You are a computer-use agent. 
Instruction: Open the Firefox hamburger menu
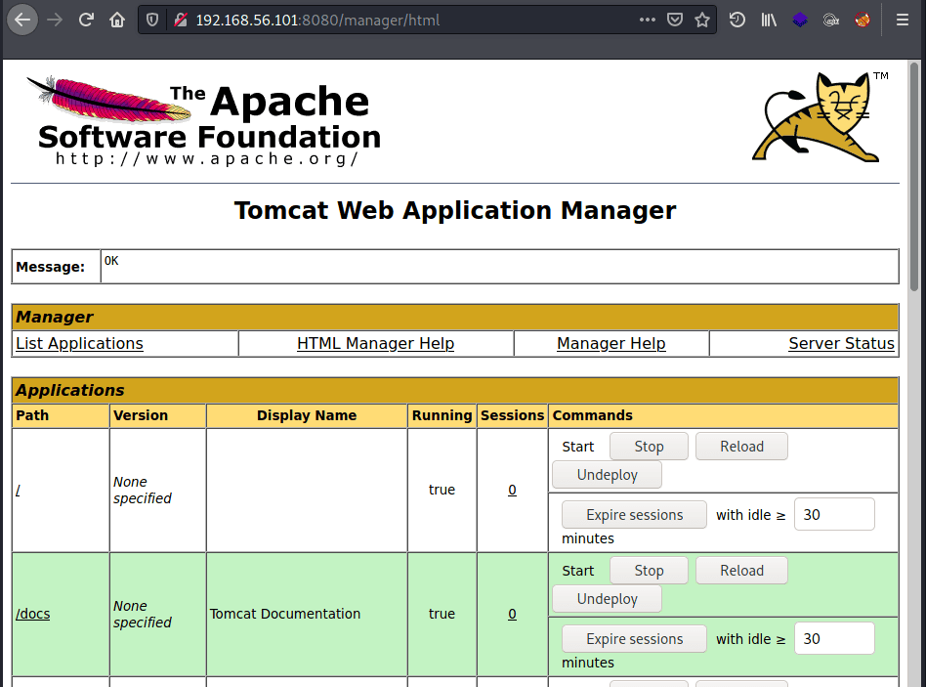(902, 21)
